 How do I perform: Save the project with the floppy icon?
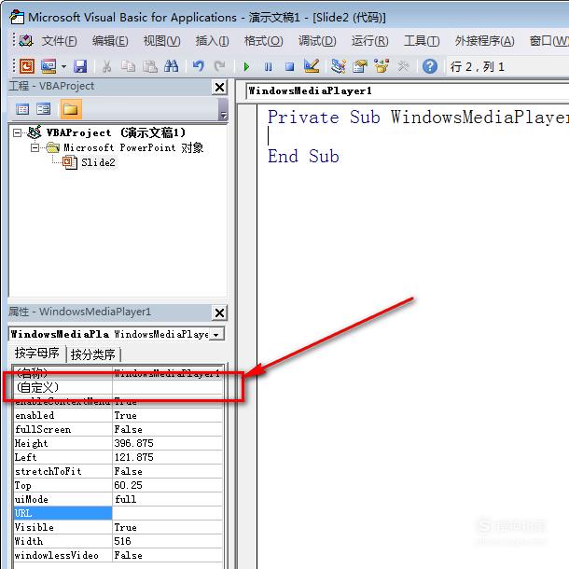80,66
